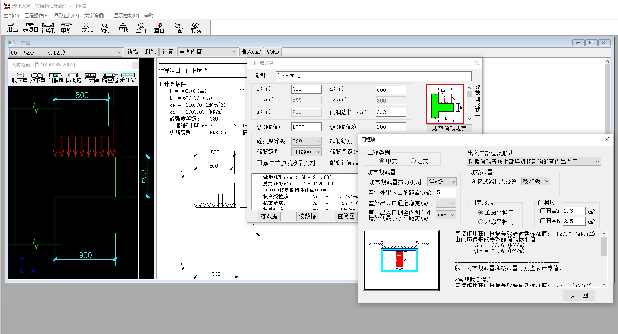
Task: Click the results text area scrollbar down arrow
Action: (x=604, y=284)
